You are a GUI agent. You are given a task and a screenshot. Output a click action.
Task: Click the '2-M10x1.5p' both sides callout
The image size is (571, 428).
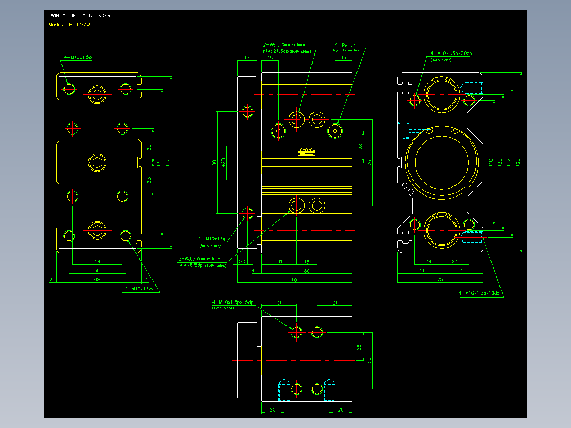pos(212,239)
